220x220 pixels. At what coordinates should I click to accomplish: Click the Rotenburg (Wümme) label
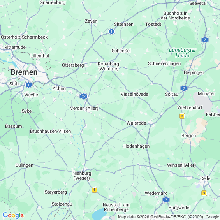tap(108, 66)
